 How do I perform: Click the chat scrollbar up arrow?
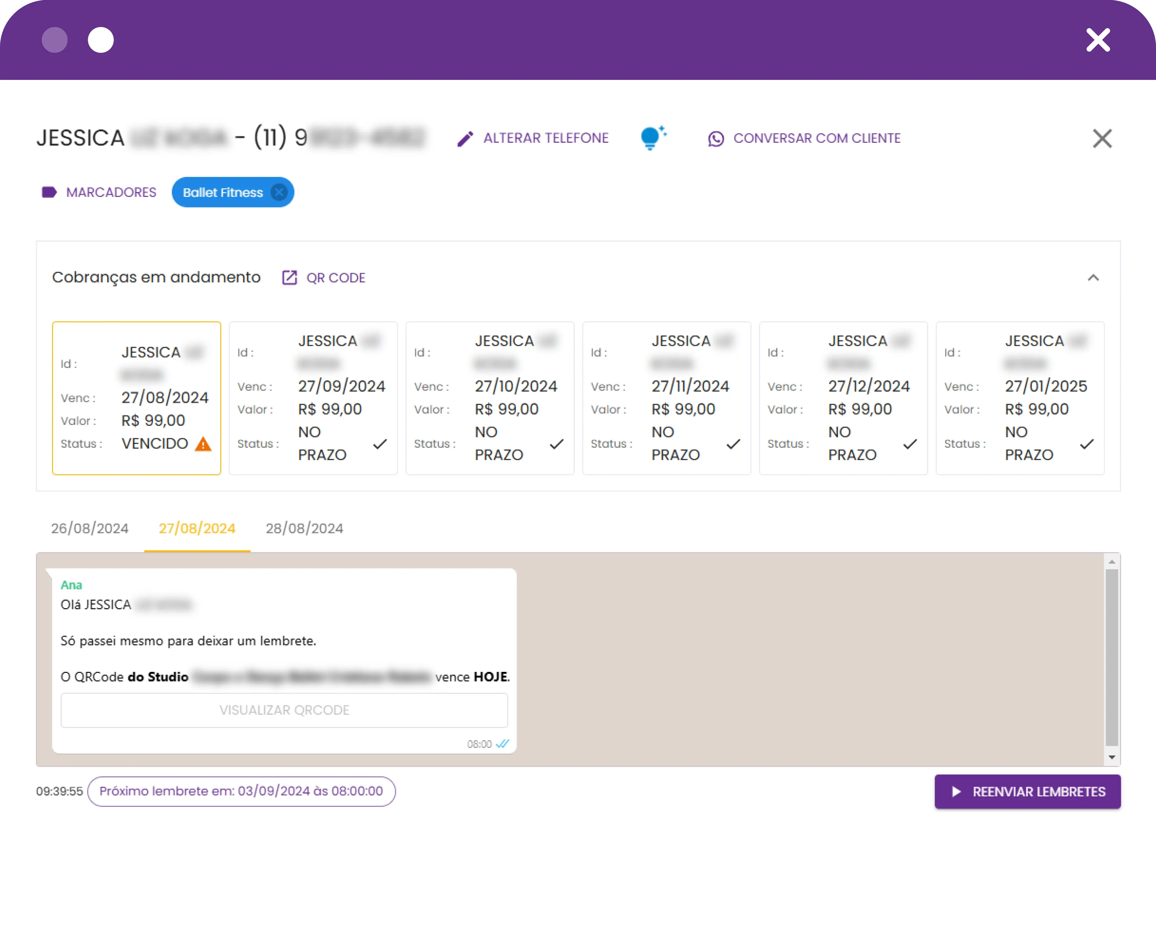(x=1111, y=562)
